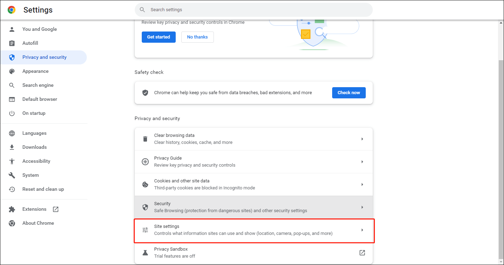This screenshot has width=504, height=265.
Task: Click 'Clear history, cookies, cache, and more' text
Action: (x=193, y=142)
